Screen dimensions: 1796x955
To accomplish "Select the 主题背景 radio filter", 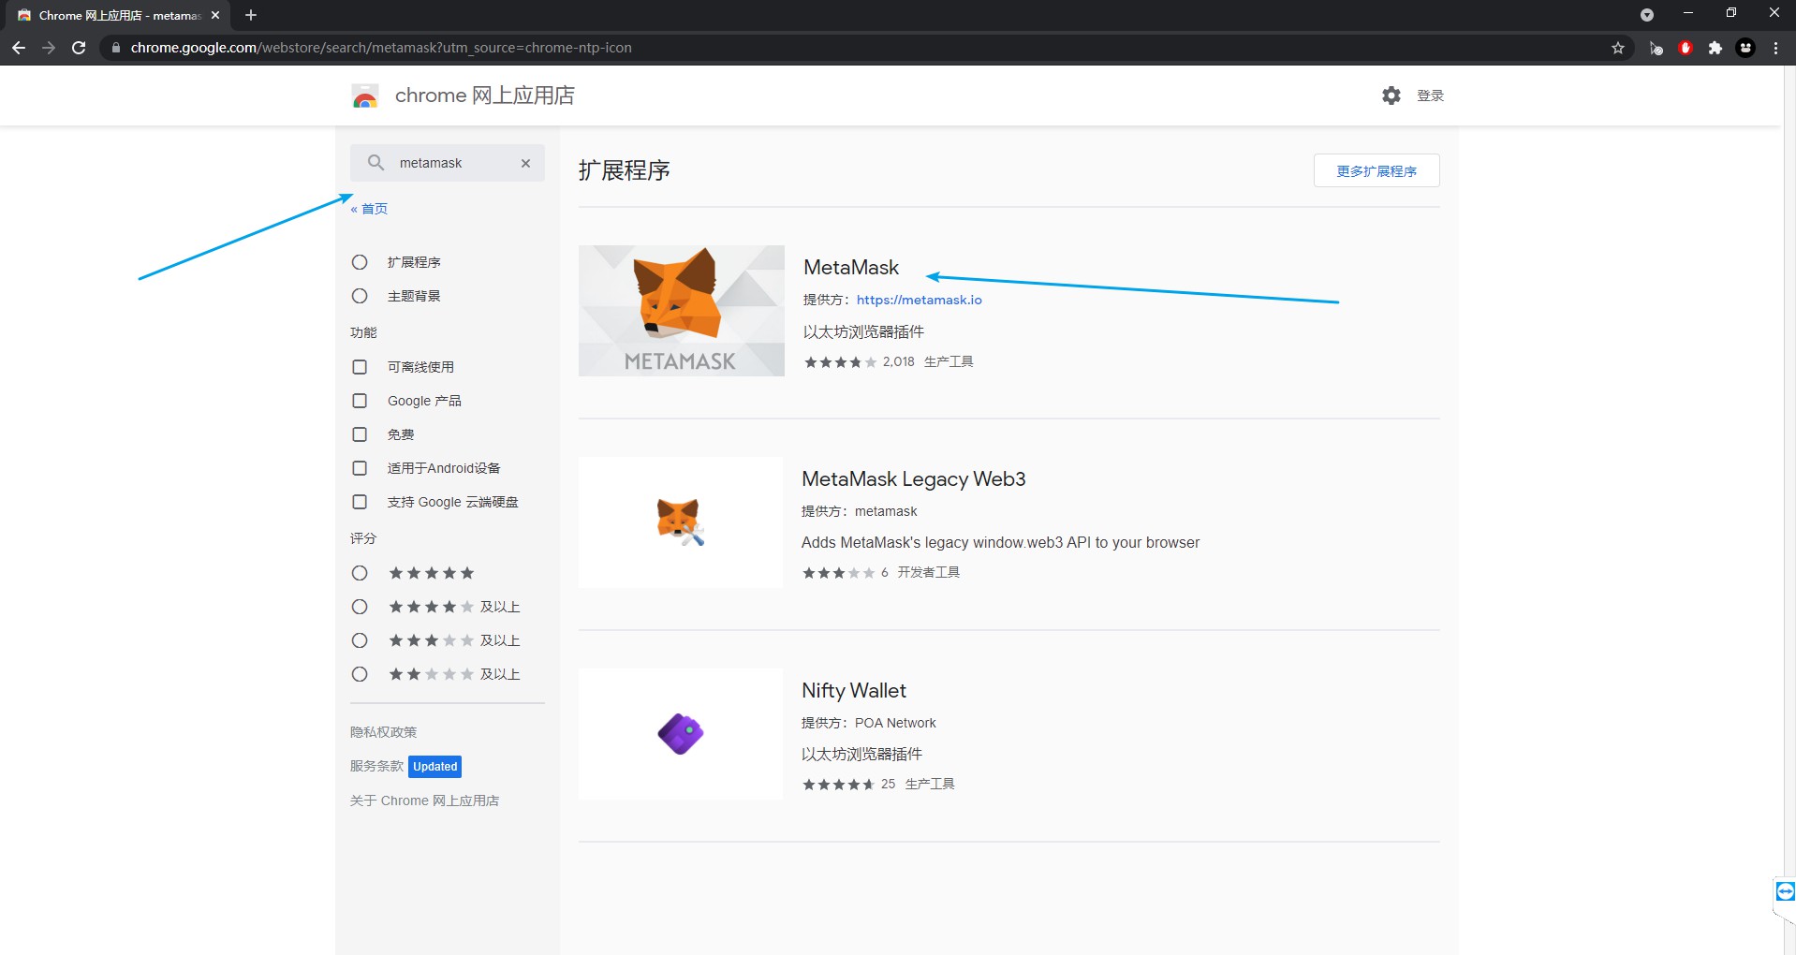I will tap(360, 296).
